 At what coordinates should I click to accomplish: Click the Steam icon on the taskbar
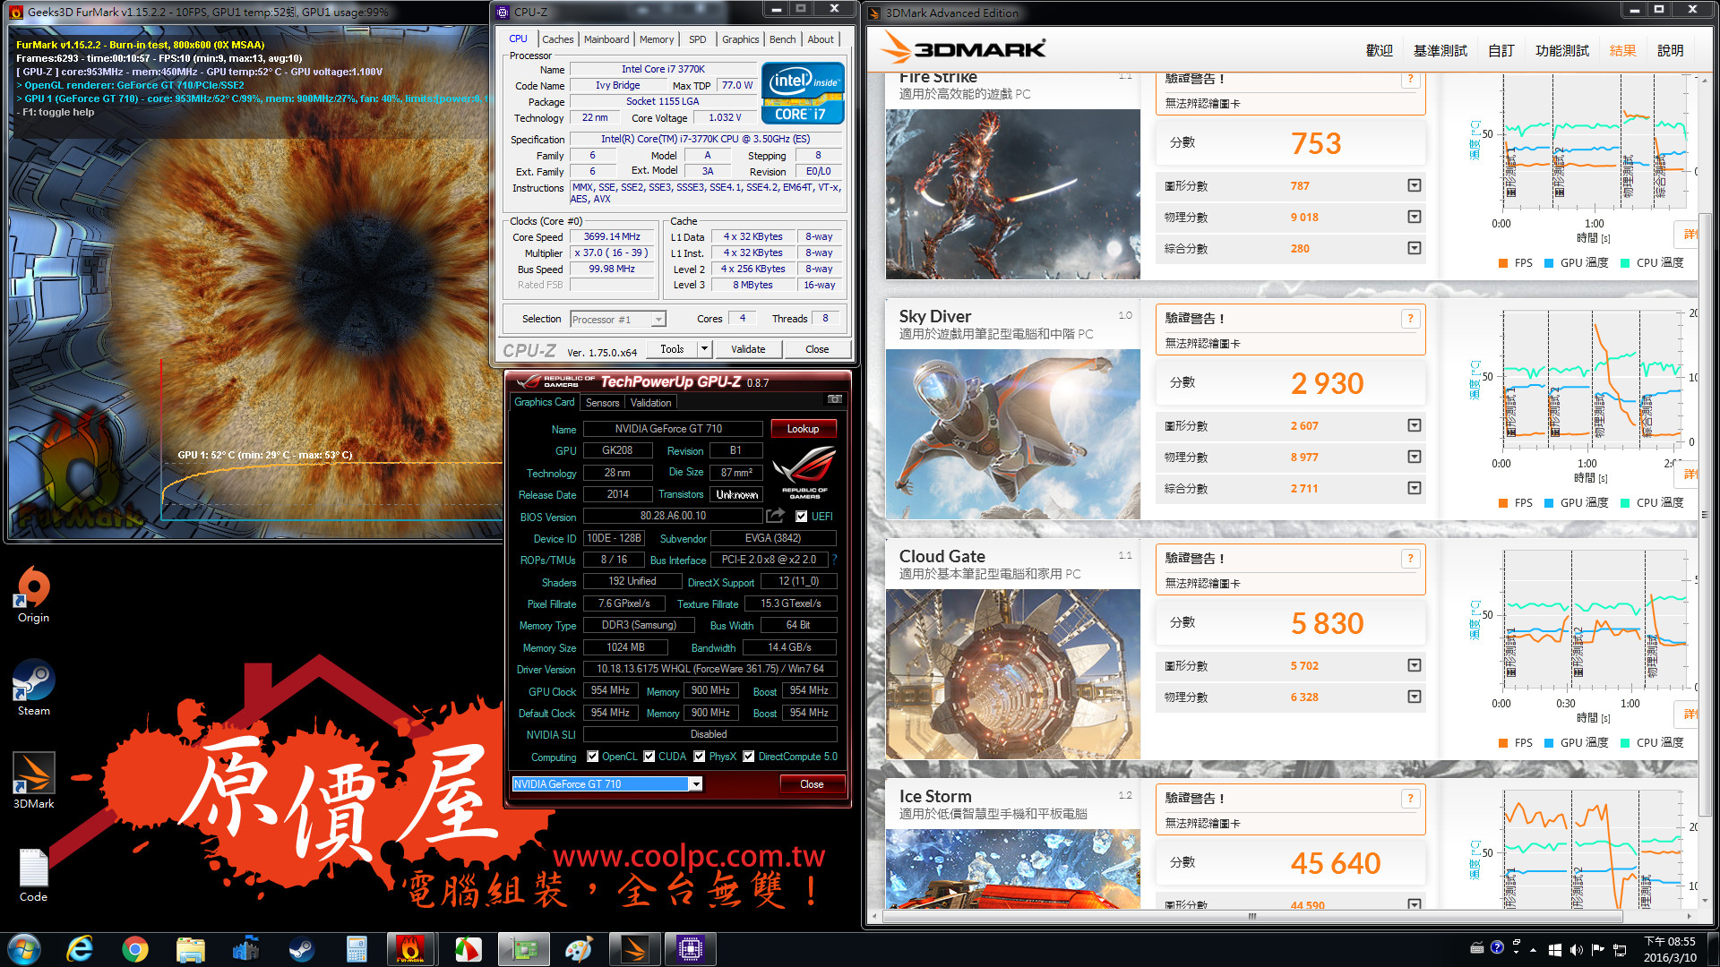[301, 949]
